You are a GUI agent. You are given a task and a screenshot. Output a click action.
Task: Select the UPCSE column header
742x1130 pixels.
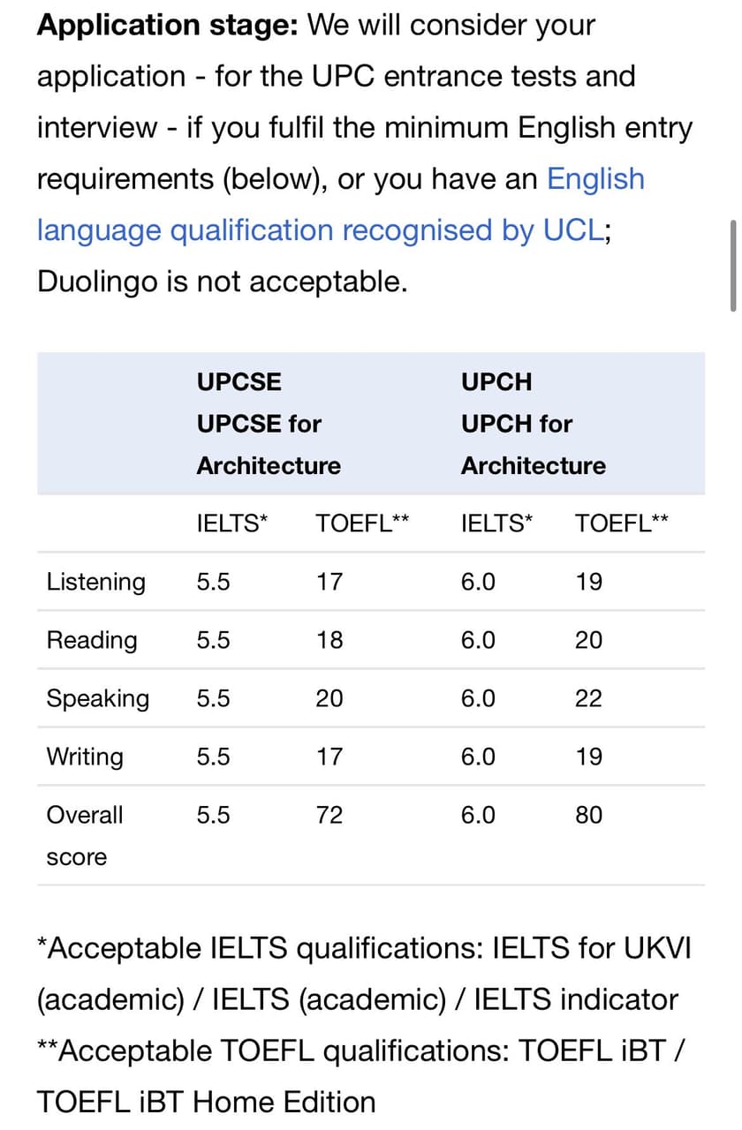[x=239, y=382]
